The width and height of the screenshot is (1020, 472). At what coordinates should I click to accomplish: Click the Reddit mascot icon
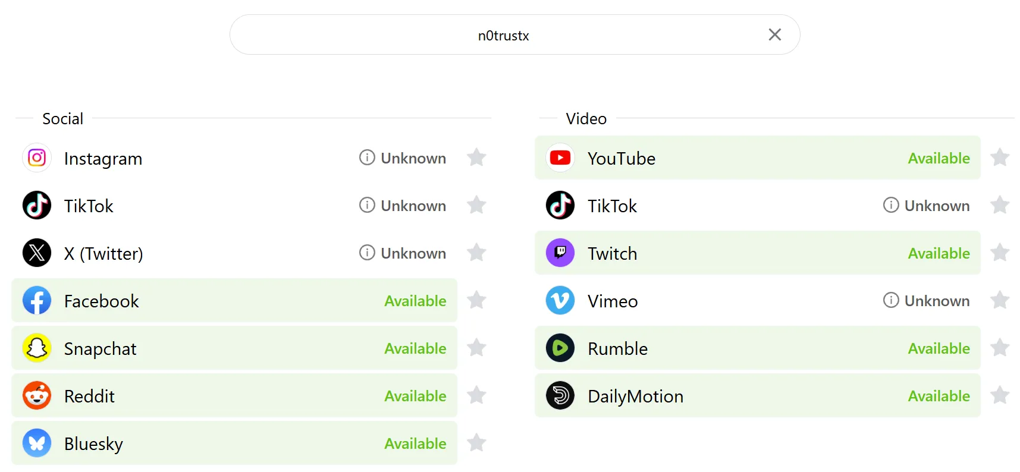pos(37,395)
